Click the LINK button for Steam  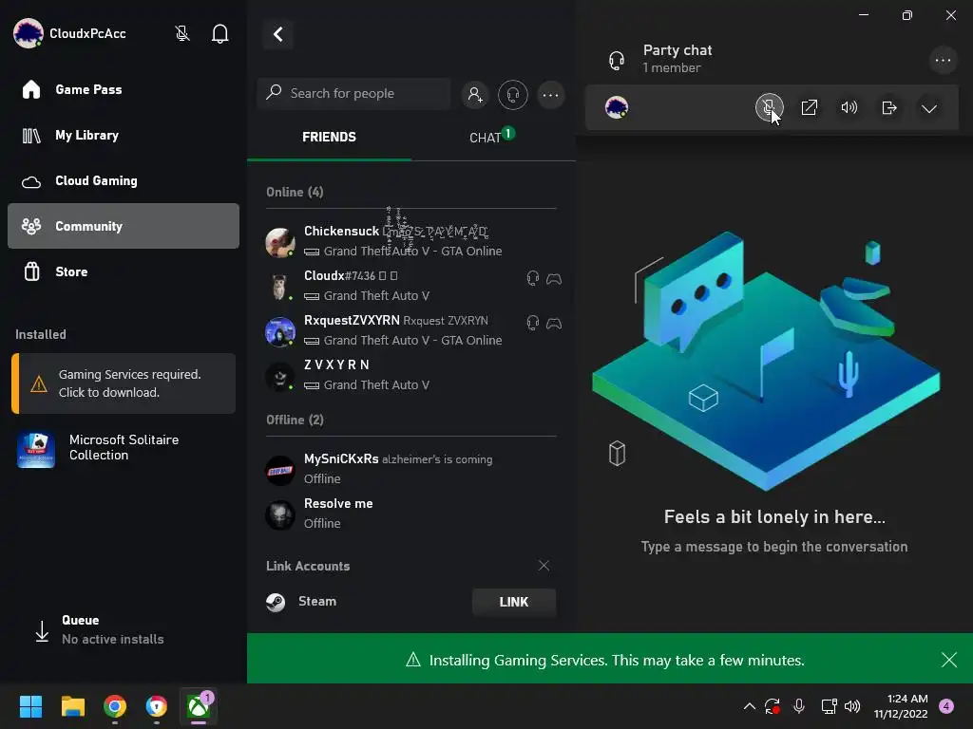(514, 602)
